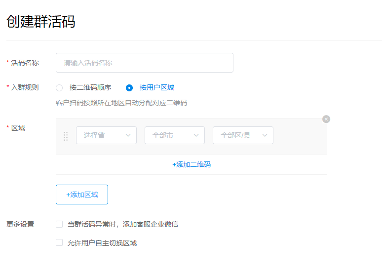Select the 按用户区域 radio button

(129, 88)
